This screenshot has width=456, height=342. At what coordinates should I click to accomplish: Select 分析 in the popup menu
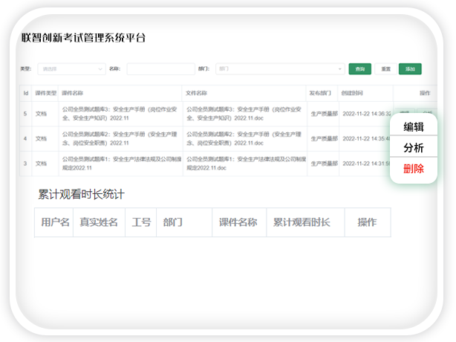click(x=414, y=148)
